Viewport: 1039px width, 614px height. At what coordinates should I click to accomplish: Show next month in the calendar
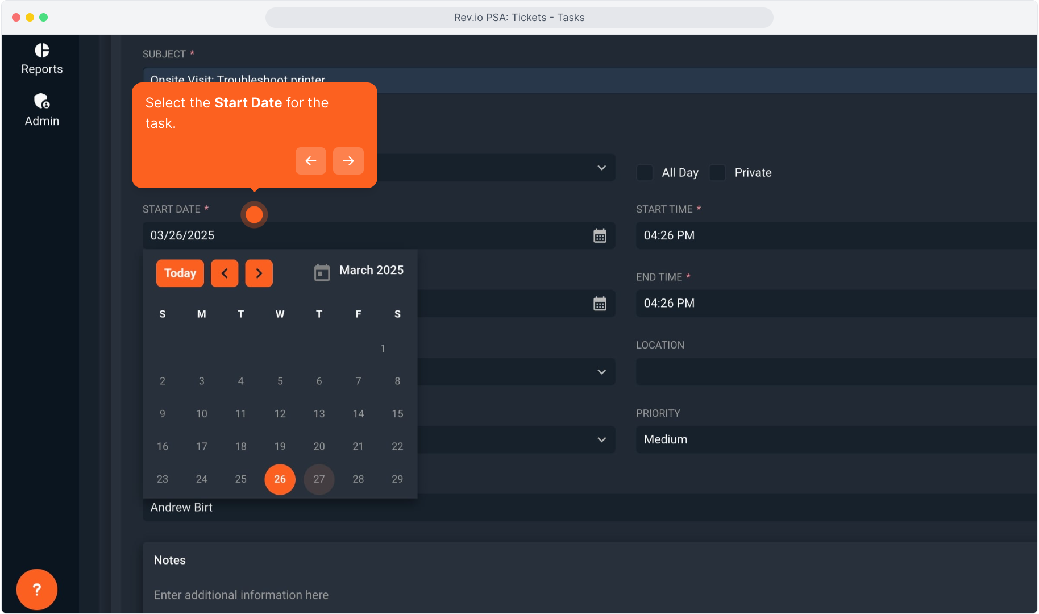[259, 273]
